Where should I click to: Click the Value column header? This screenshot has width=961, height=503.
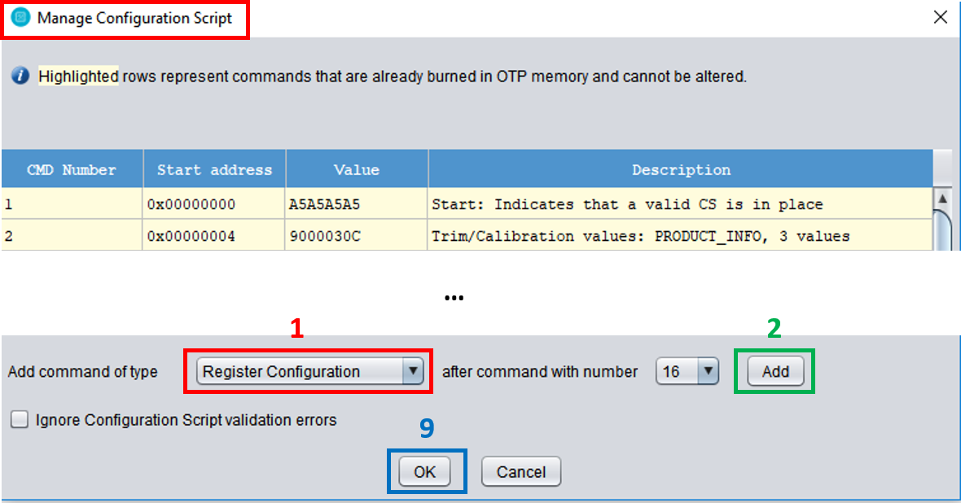(357, 170)
